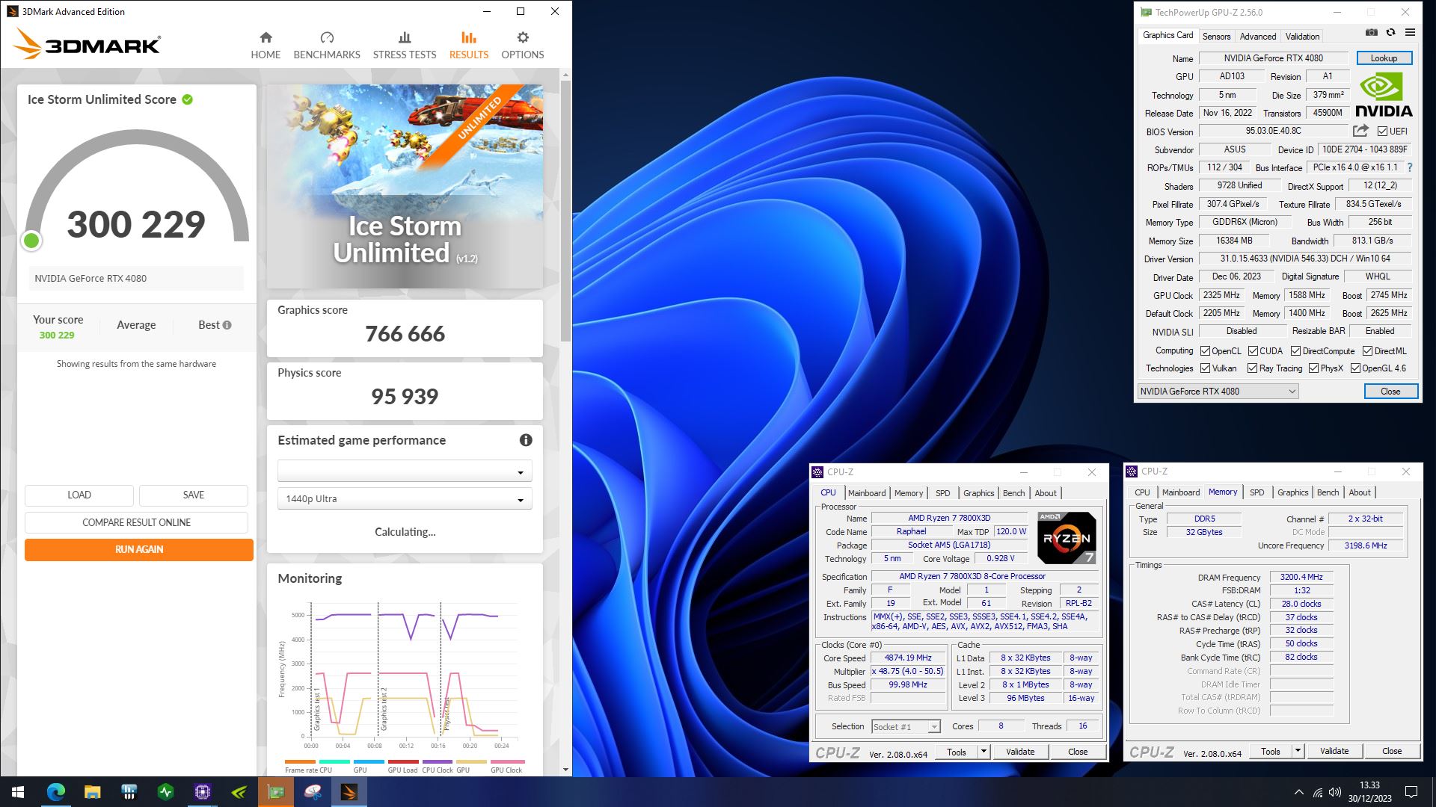
Task: Click the Ice Storm Unlimited thumbnail image
Action: (405, 187)
